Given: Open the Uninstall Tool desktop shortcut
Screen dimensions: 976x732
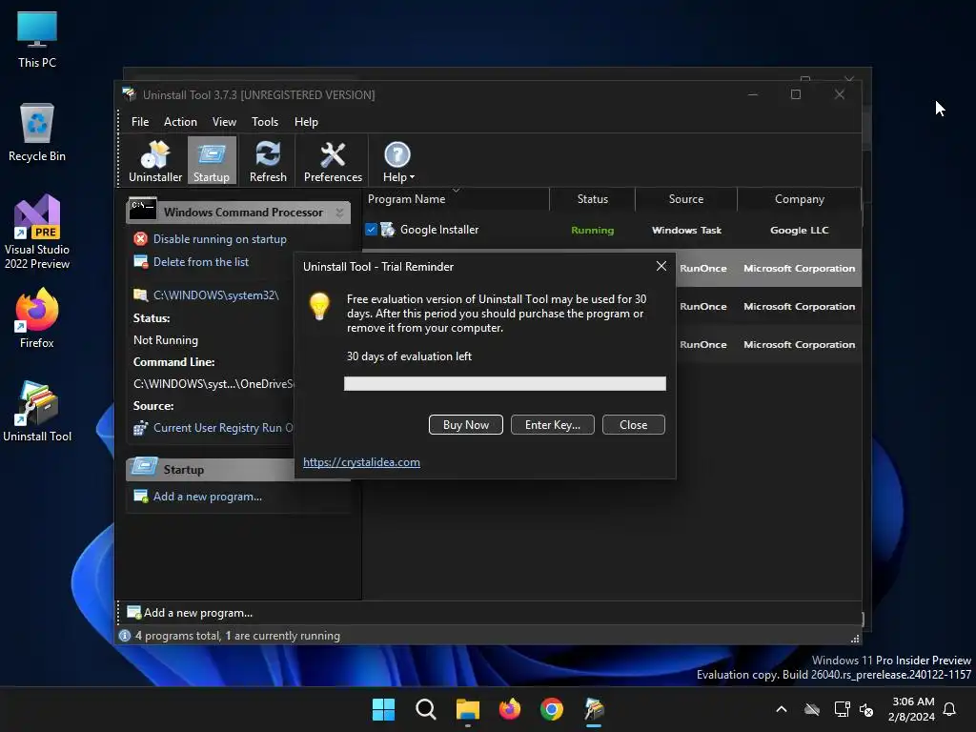Looking at the screenshot, I should tap(37, 412).
